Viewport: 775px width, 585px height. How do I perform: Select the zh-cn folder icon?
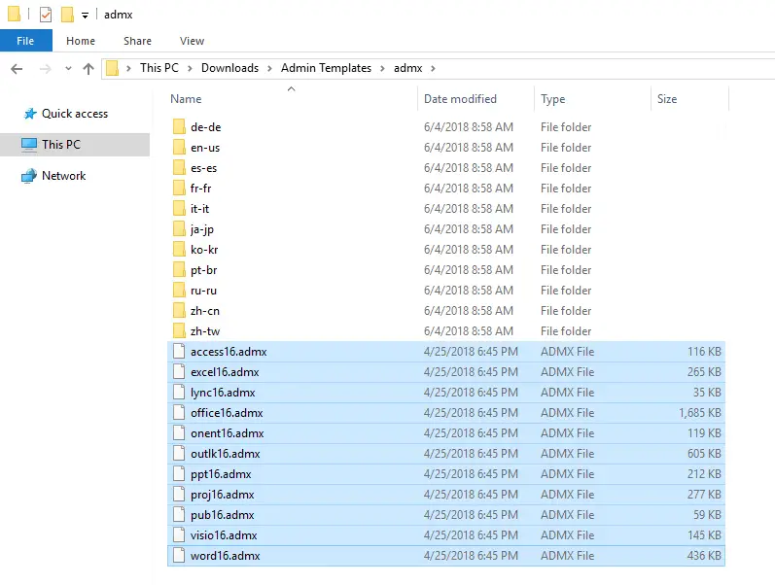pyautogui.click(x=179, y=310)
